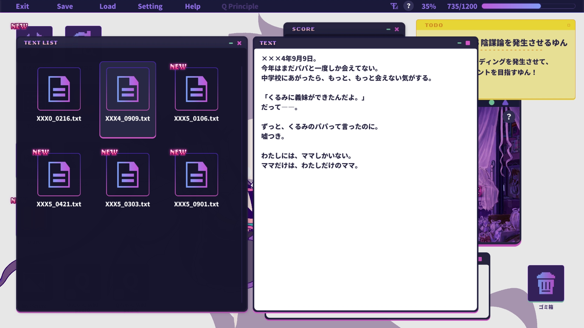The height and width of the screenshot is (328, 584).
Task: Open the XXX5_0106.txt file icon
Action: tap(196, 89)
